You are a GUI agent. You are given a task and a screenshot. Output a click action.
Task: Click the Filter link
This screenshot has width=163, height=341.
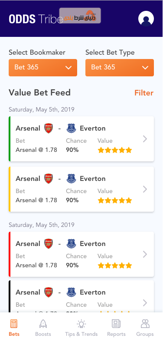pyautogui.click(x=144, y=93)
